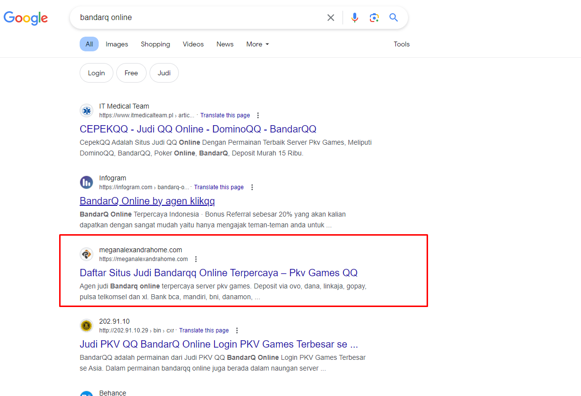Viewport: 581px width, 396px height.
Task: Open the BandarQ Online by agen klikqq link
Action: click(x=147, y=201)
